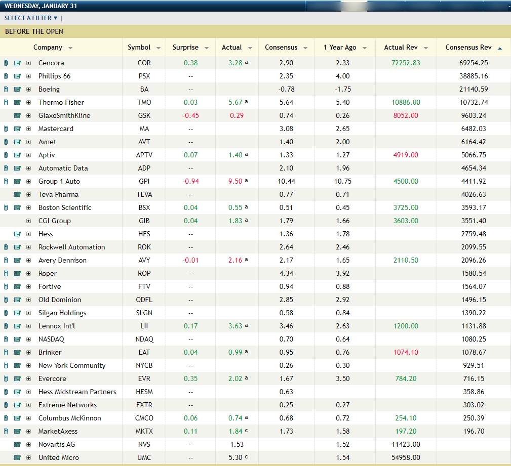511x466 pixels.
Task: Click the calendar icon for Fortive
Action: (17, 286)
